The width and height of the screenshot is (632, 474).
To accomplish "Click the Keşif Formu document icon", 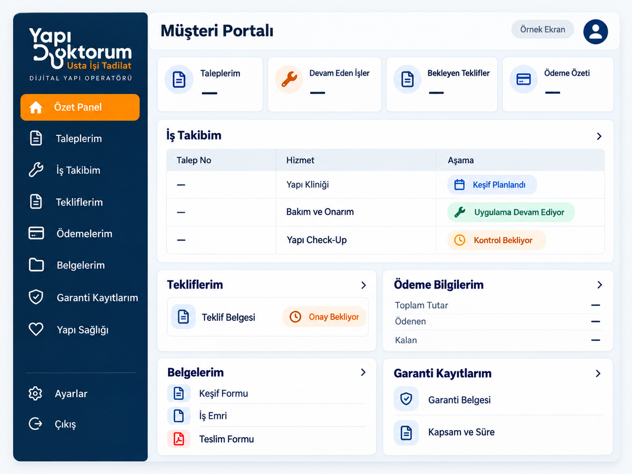I will pos(179,393).
